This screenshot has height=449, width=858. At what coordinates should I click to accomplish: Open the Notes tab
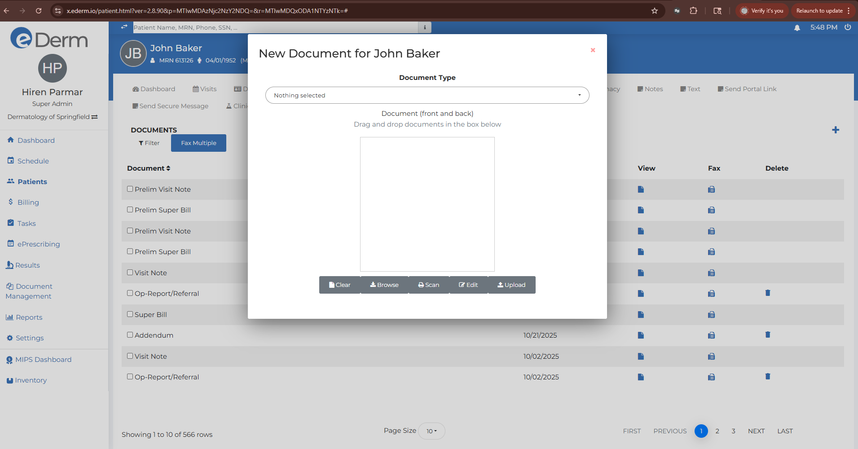[x=650, y=89]
